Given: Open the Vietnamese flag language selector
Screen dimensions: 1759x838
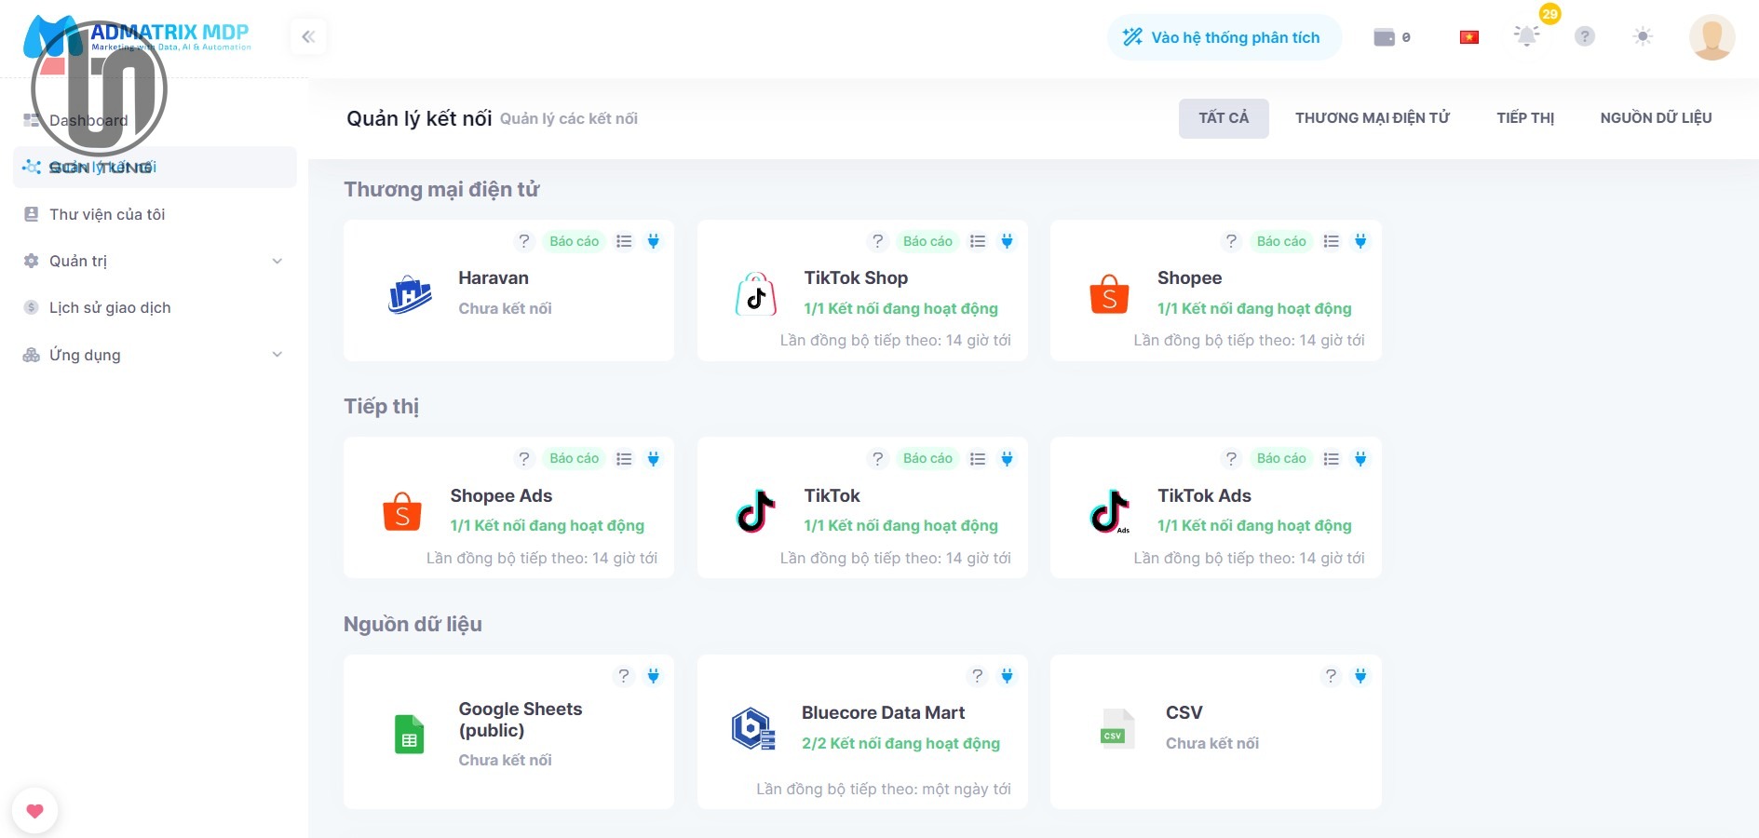Looking at the screenshot, I should 1469,37.
